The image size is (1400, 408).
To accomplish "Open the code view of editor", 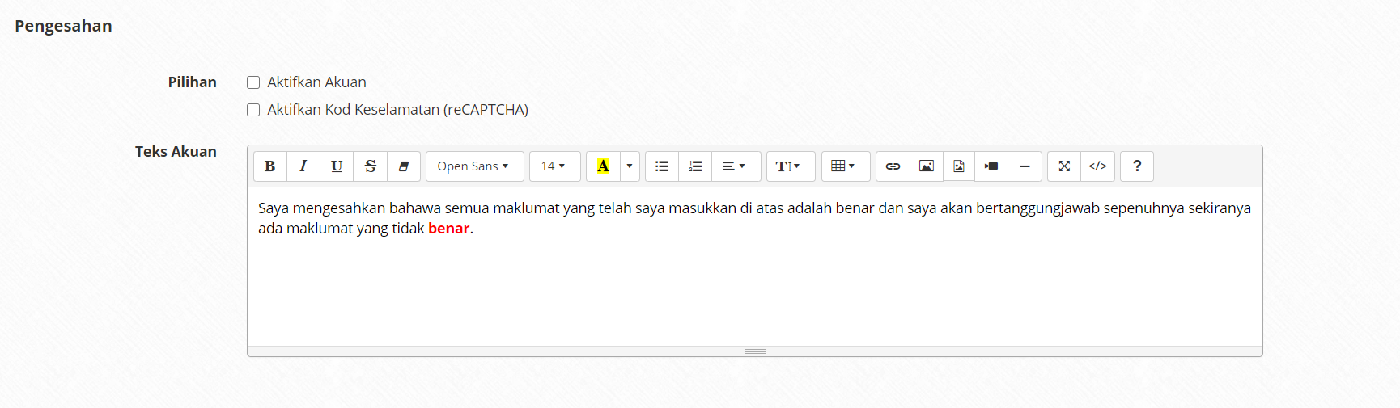I will click(1097, 166).
